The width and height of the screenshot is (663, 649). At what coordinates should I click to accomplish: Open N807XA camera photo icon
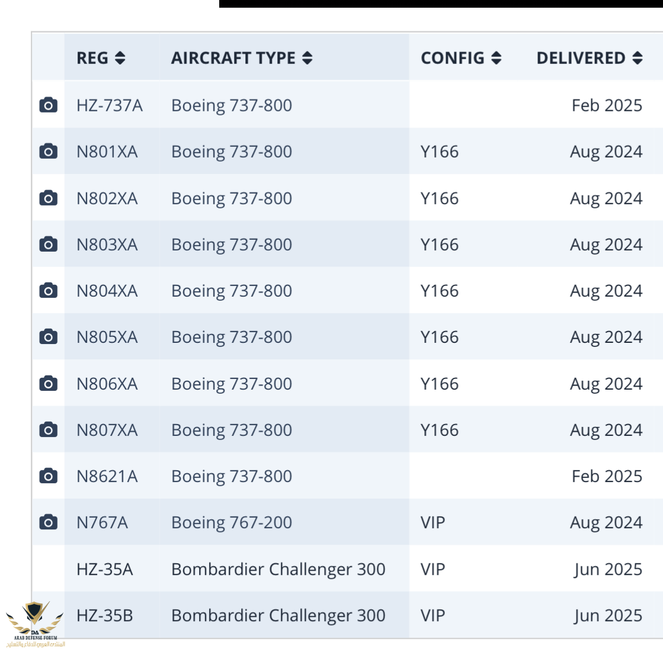[x=48, y=430]
